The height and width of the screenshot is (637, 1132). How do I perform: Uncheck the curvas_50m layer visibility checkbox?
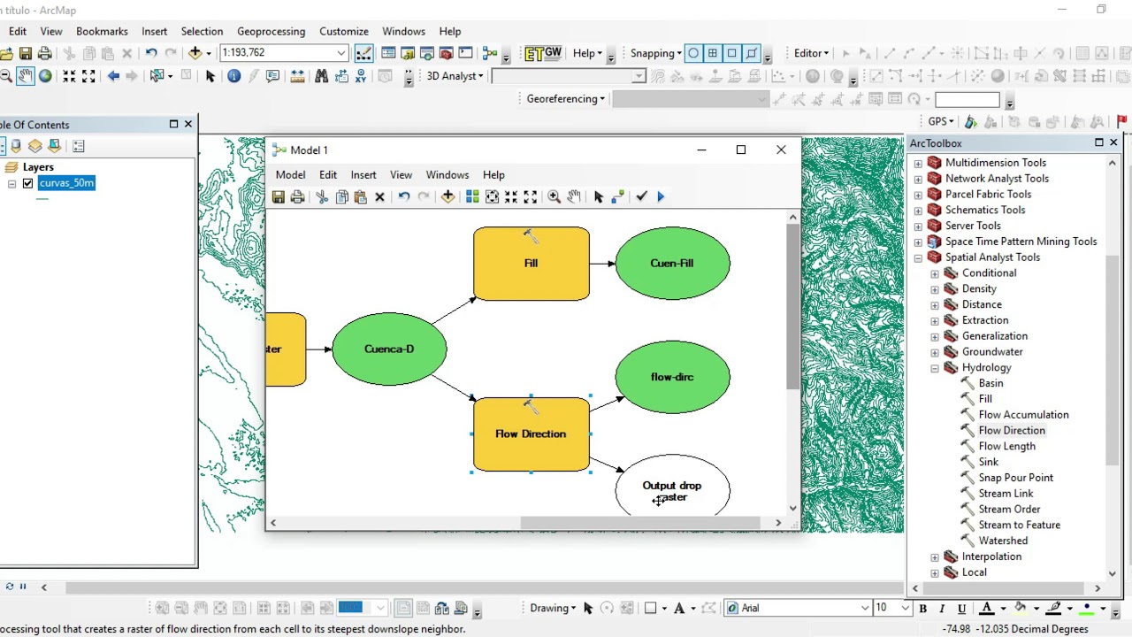tap(27, 183)
